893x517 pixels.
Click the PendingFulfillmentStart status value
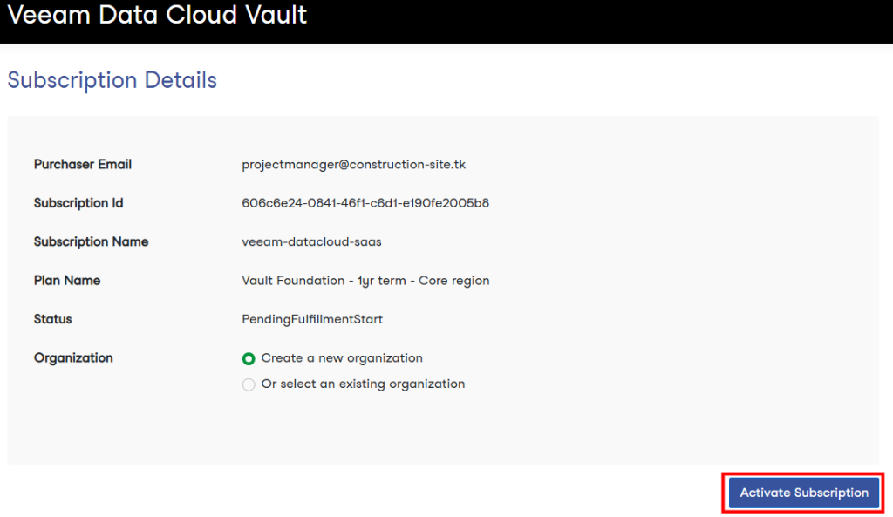(x=312, y=319)
